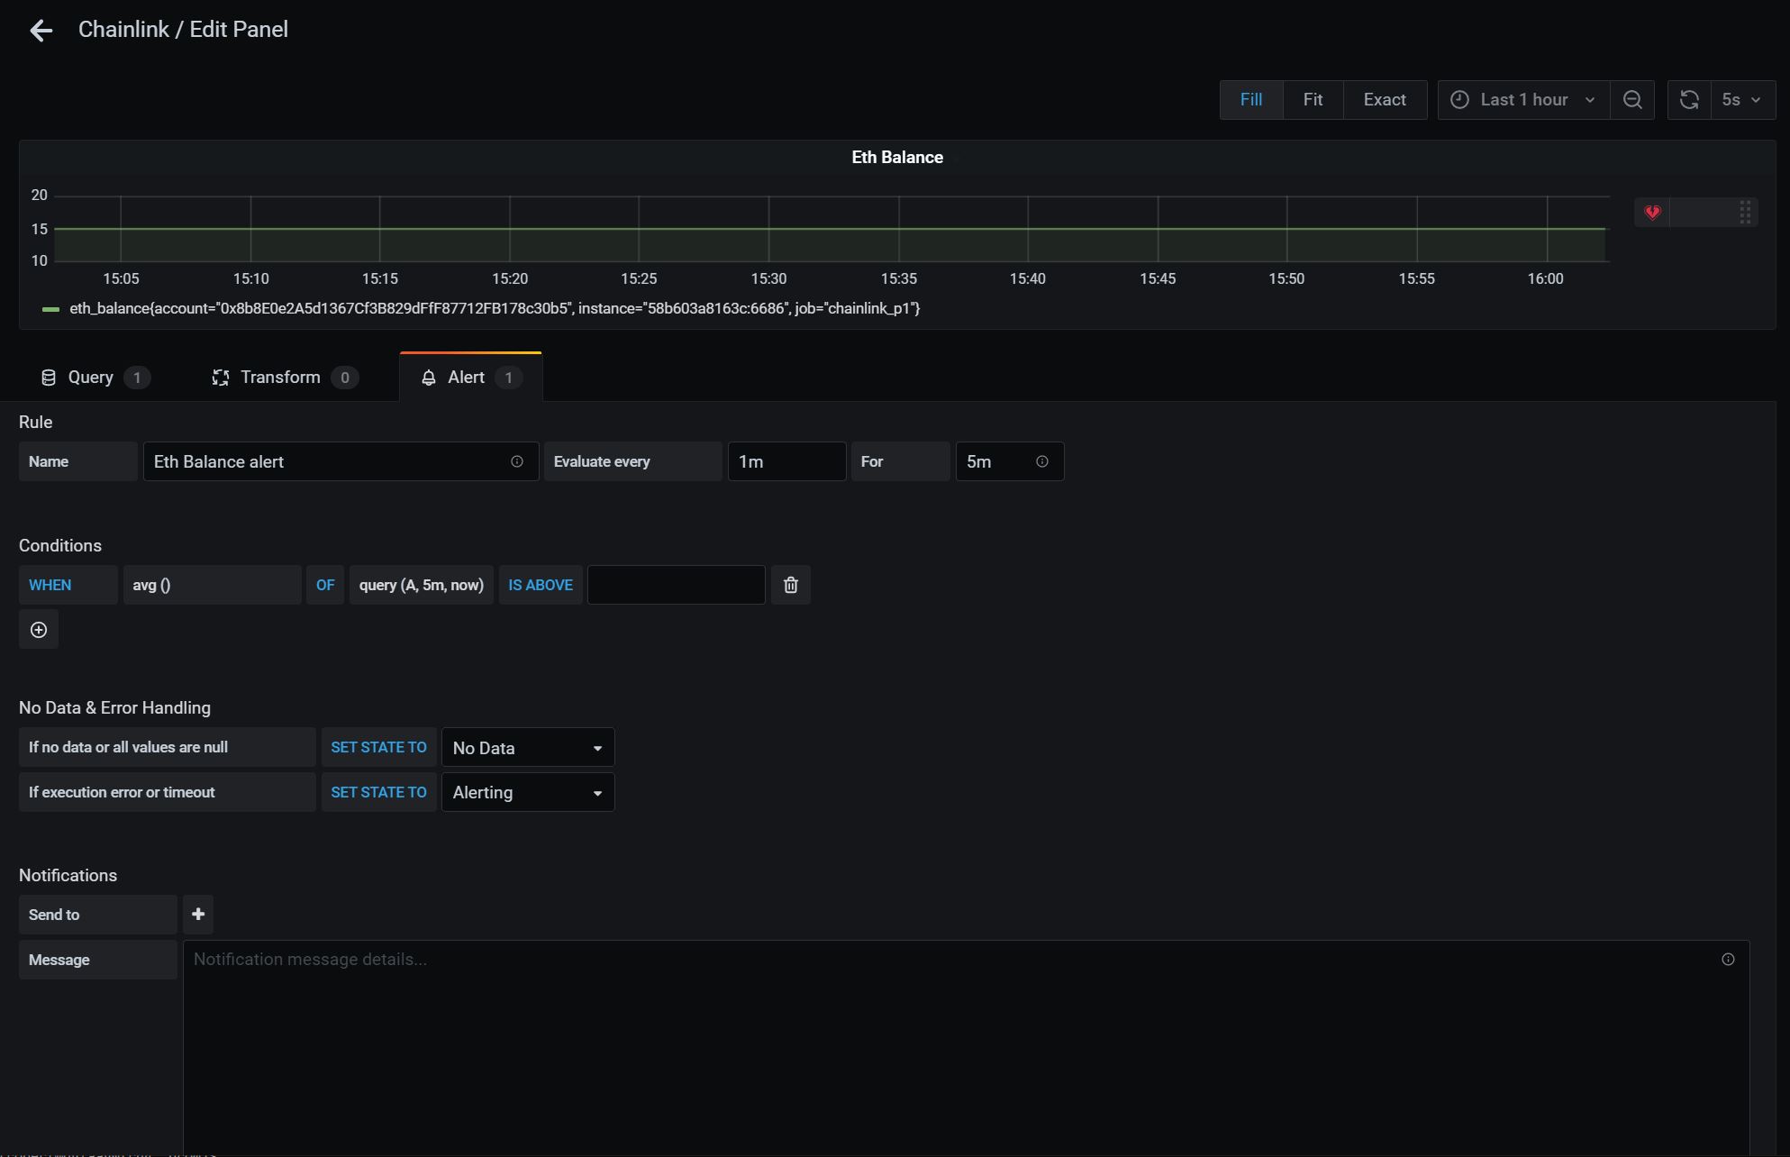
Task: Click the Transform tab icon
Action: coord(220,378)
